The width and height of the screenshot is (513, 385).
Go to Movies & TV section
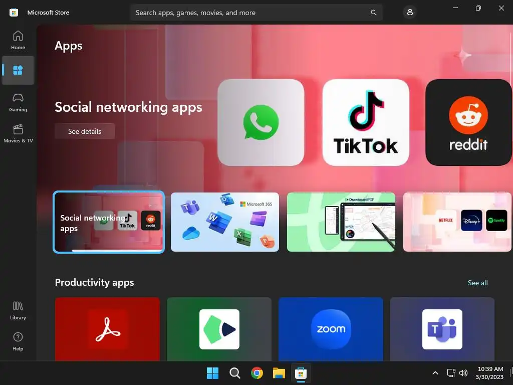point(18,133)
